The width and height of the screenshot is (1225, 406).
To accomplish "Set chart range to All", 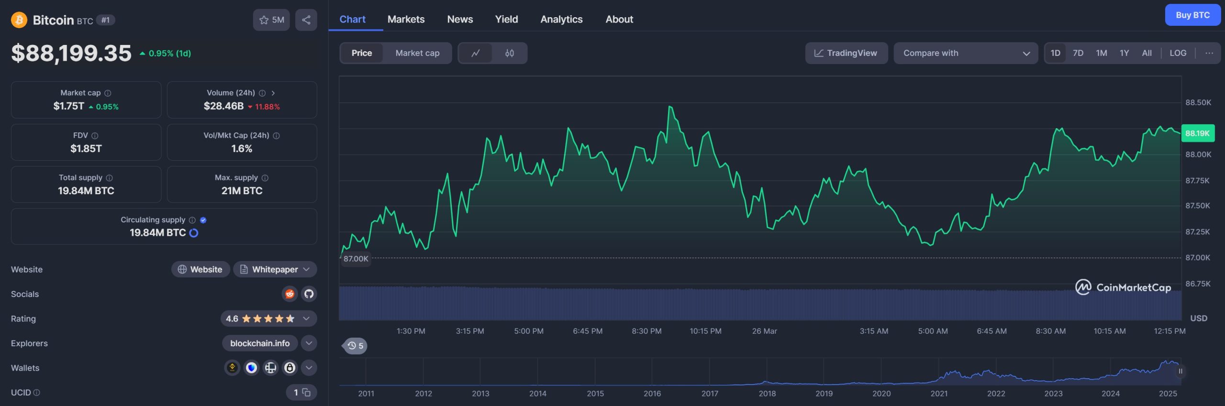I will pyautogui.click(x=1147, y=53).
